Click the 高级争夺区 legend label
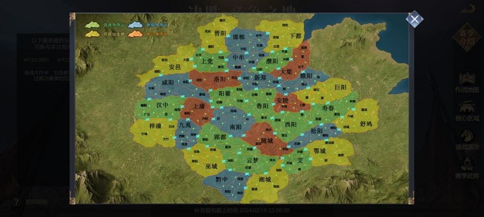This screenshot has height=217, width=484. (x=157, y=25)
